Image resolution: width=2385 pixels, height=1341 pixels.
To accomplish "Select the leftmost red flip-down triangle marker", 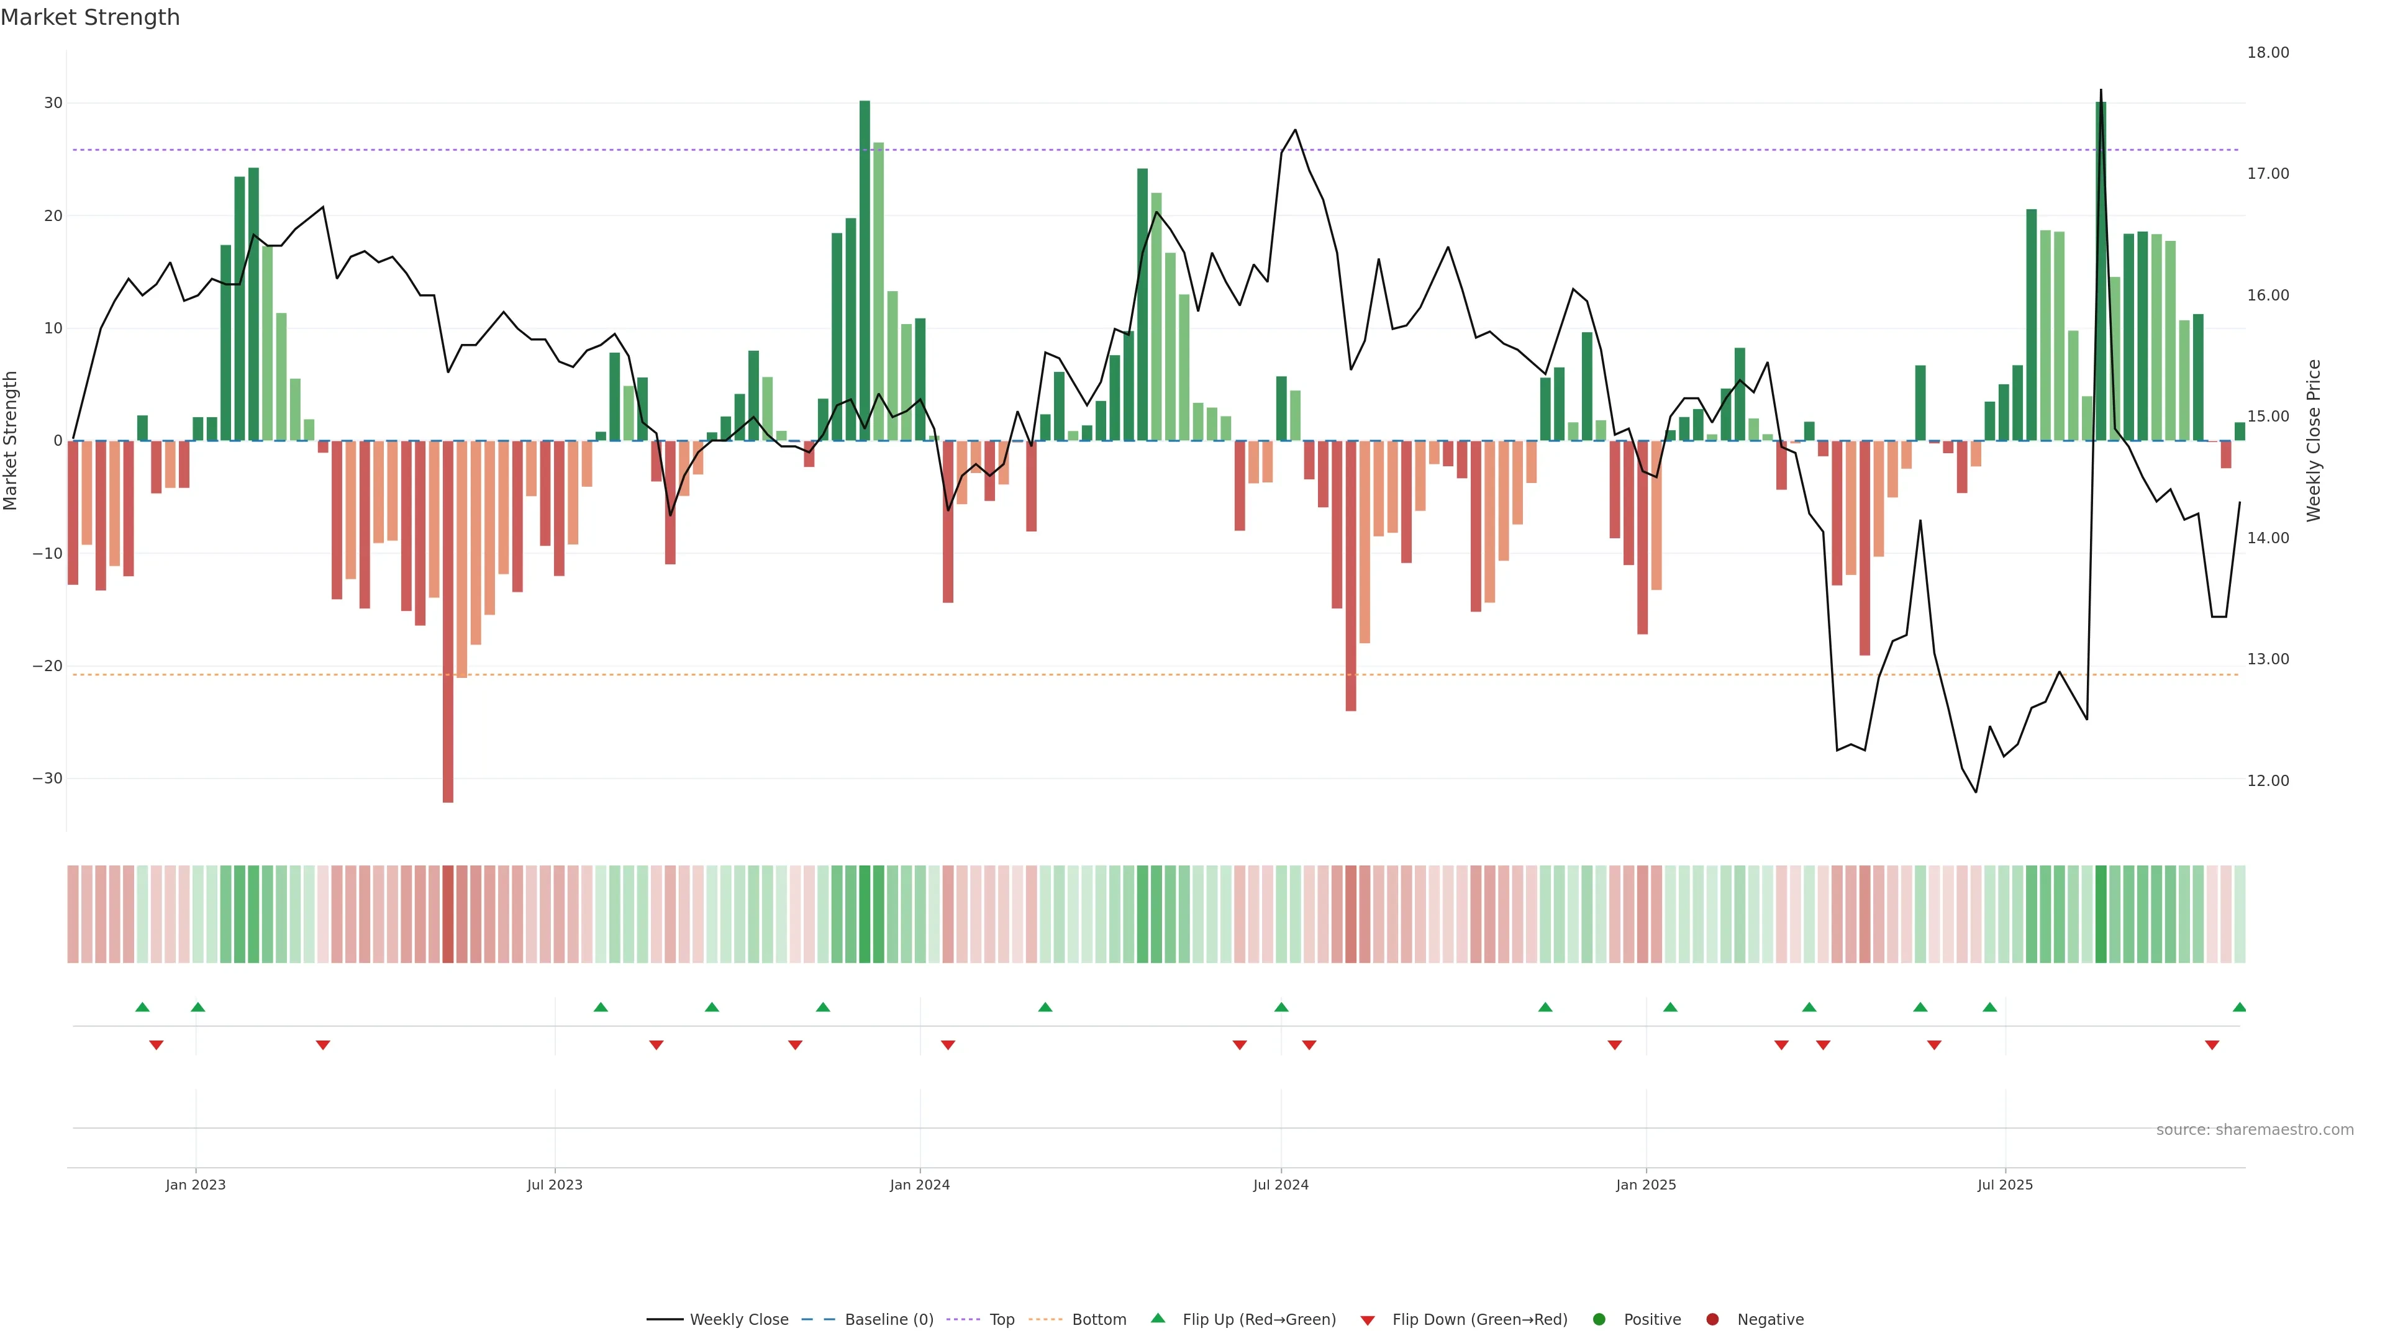I will (157, 1045).
